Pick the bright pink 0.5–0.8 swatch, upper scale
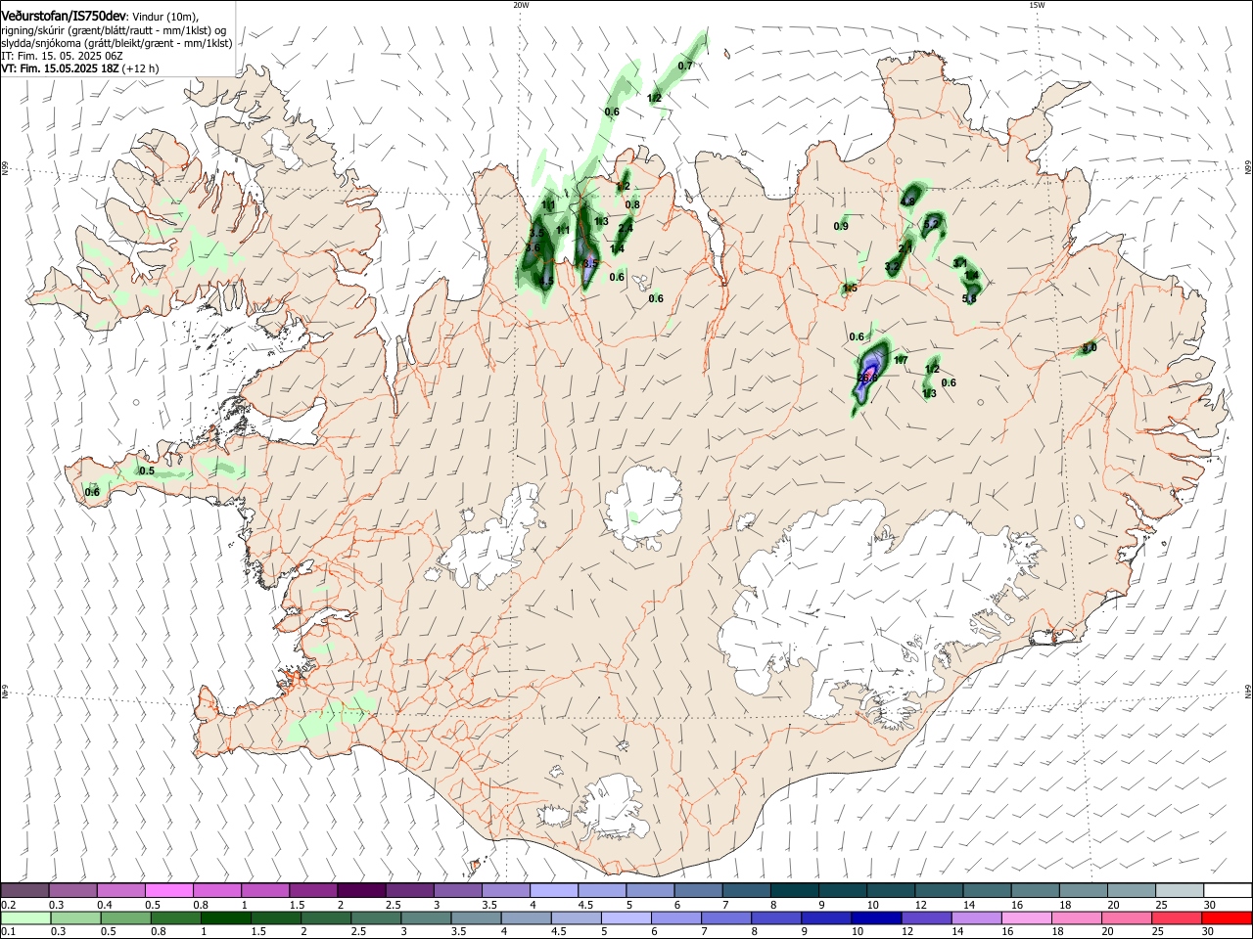 [169, 891]
